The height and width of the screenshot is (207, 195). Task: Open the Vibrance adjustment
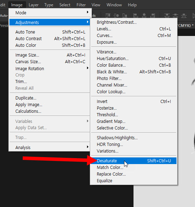click(133, 52)
